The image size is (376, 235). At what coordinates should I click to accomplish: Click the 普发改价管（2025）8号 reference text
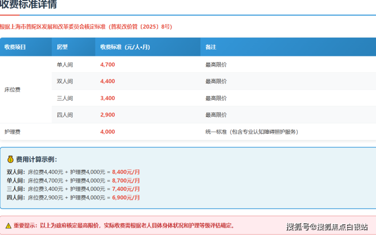138,26
